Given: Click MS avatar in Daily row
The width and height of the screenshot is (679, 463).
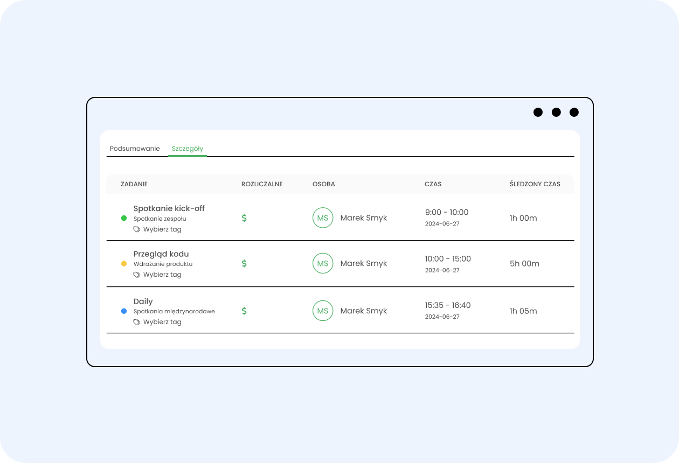Looking at the screenshot, I should (323, 311).
